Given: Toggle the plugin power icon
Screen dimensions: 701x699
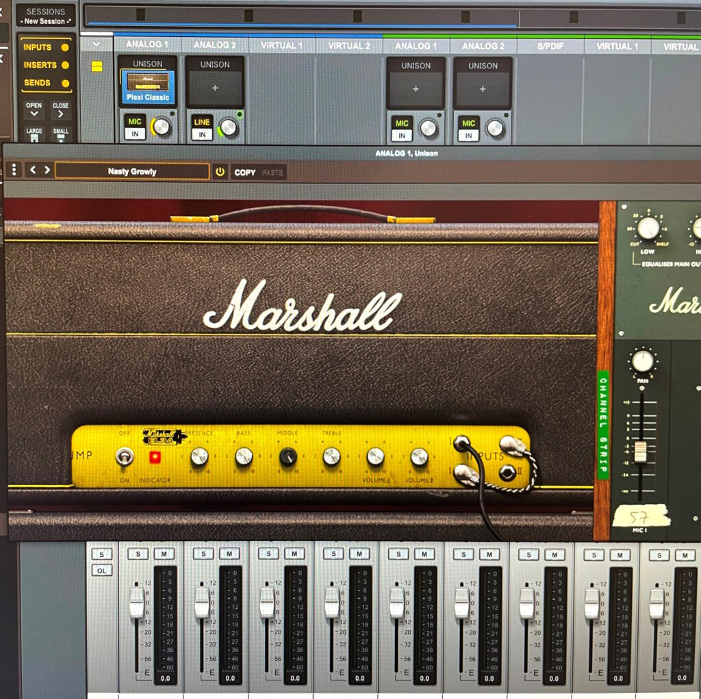Looking at the screenshot, I should point(220,172).
